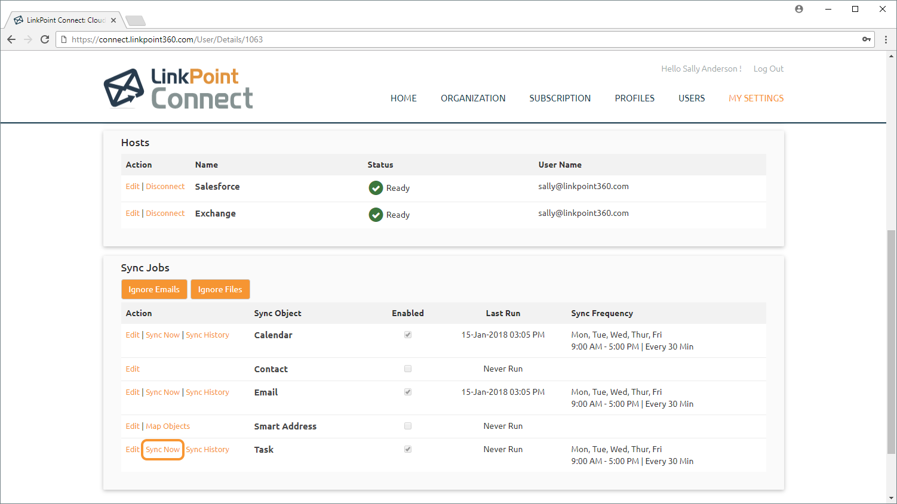Click the Hello Sally Anderson greeting

[x=701, y=69]
